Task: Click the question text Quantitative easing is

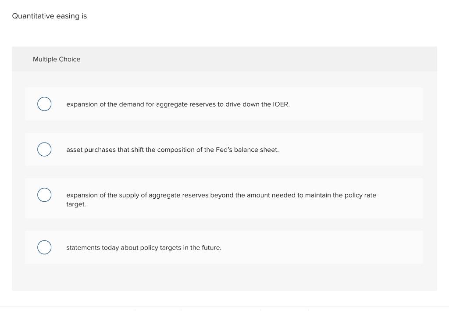Action: (x=49, y=16)
